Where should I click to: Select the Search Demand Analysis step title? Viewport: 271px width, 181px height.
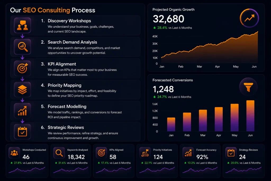coord(72,42)
